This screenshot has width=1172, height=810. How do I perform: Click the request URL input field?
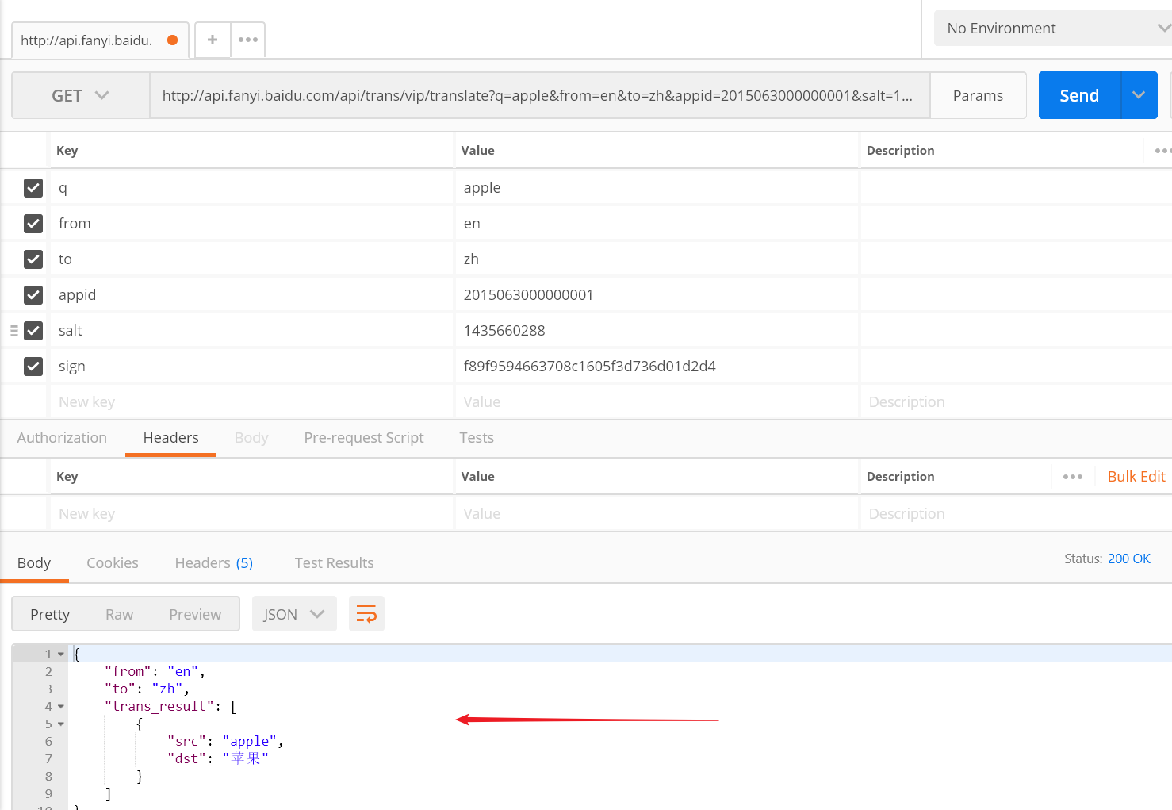click(539, 96)
